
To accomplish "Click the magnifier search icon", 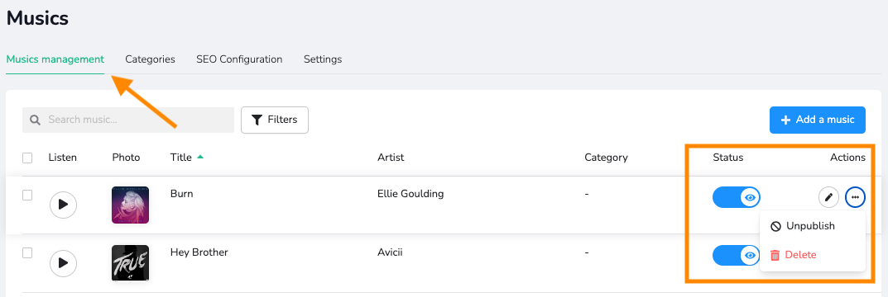I will 35,120.
